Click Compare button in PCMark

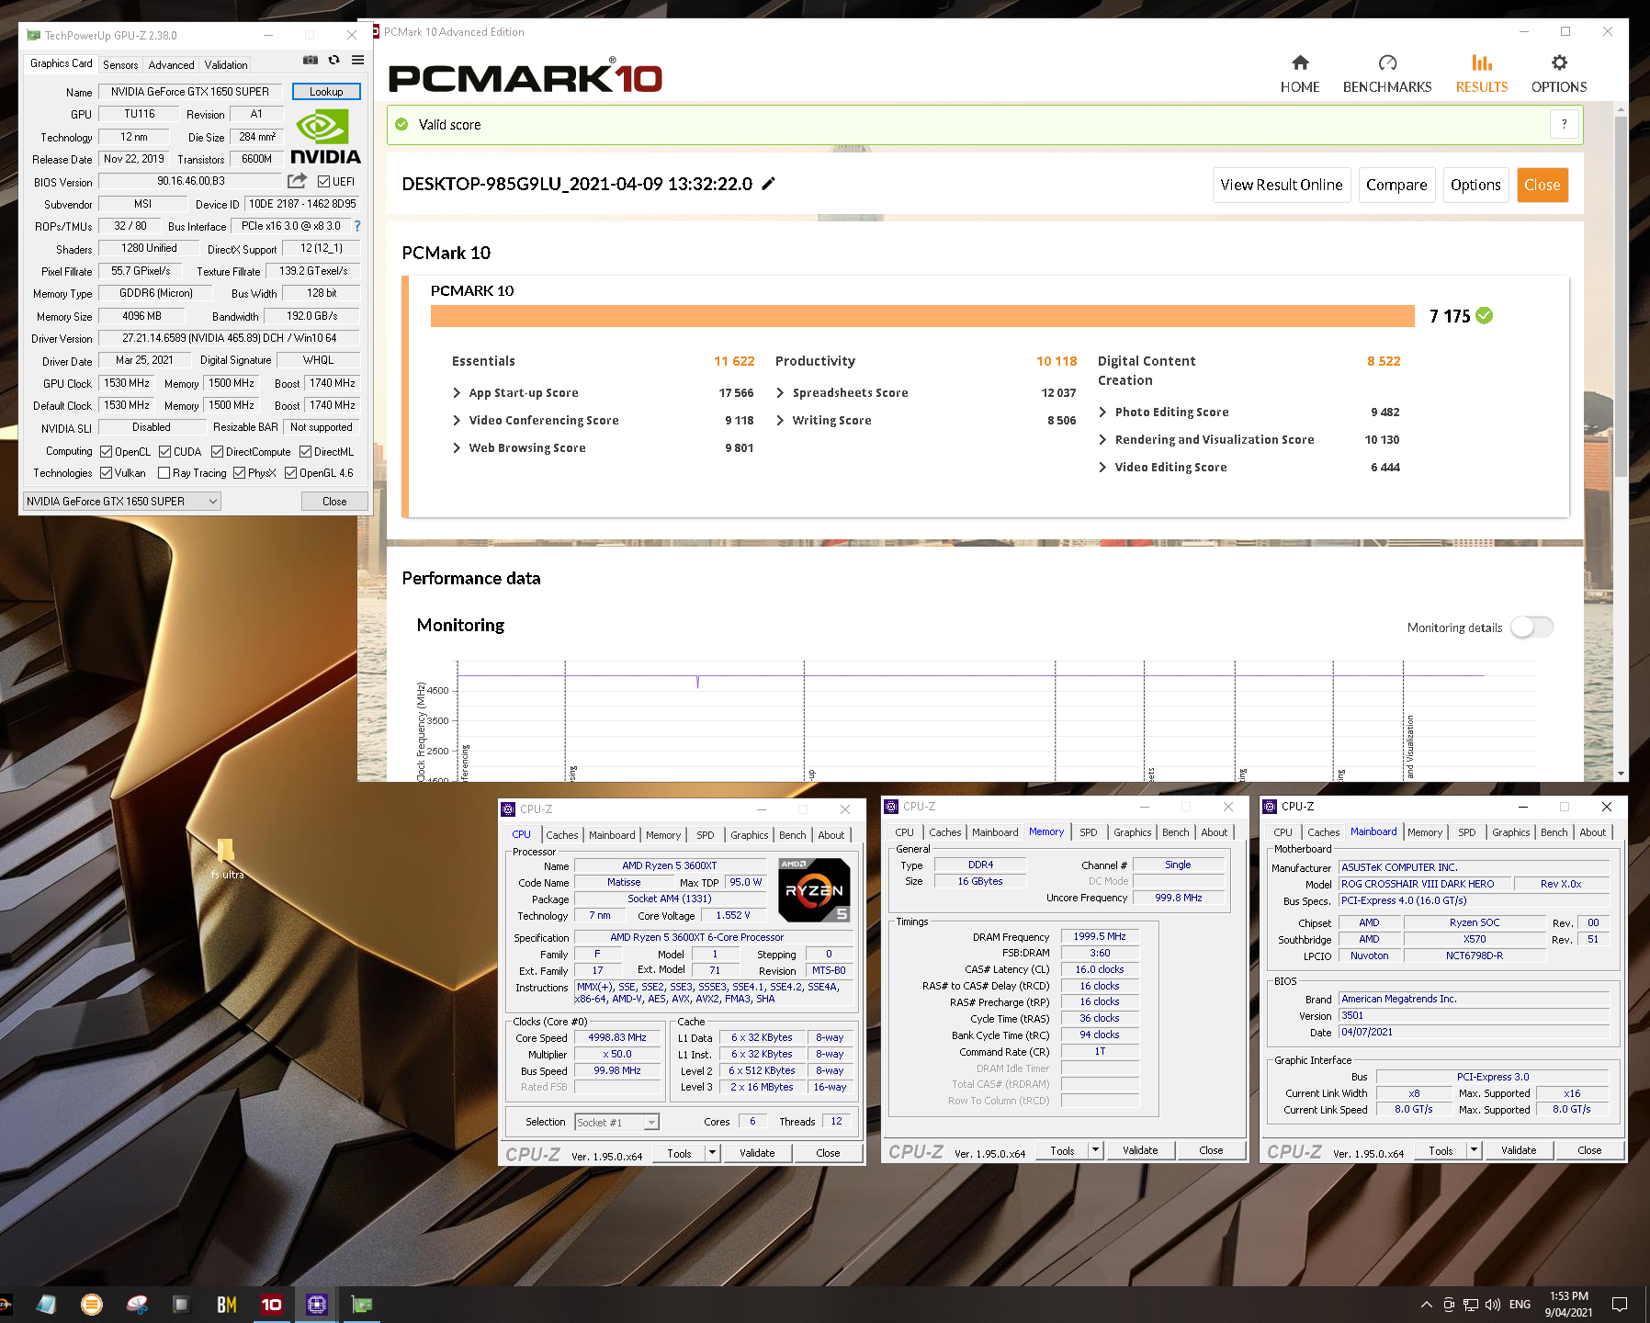click(1396, 185)
